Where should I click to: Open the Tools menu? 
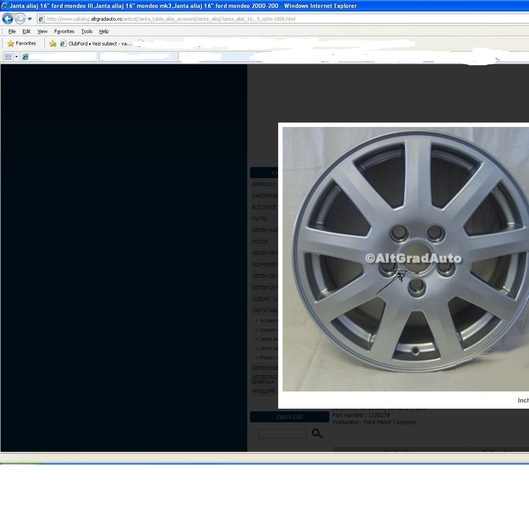[x=86, y=31]
